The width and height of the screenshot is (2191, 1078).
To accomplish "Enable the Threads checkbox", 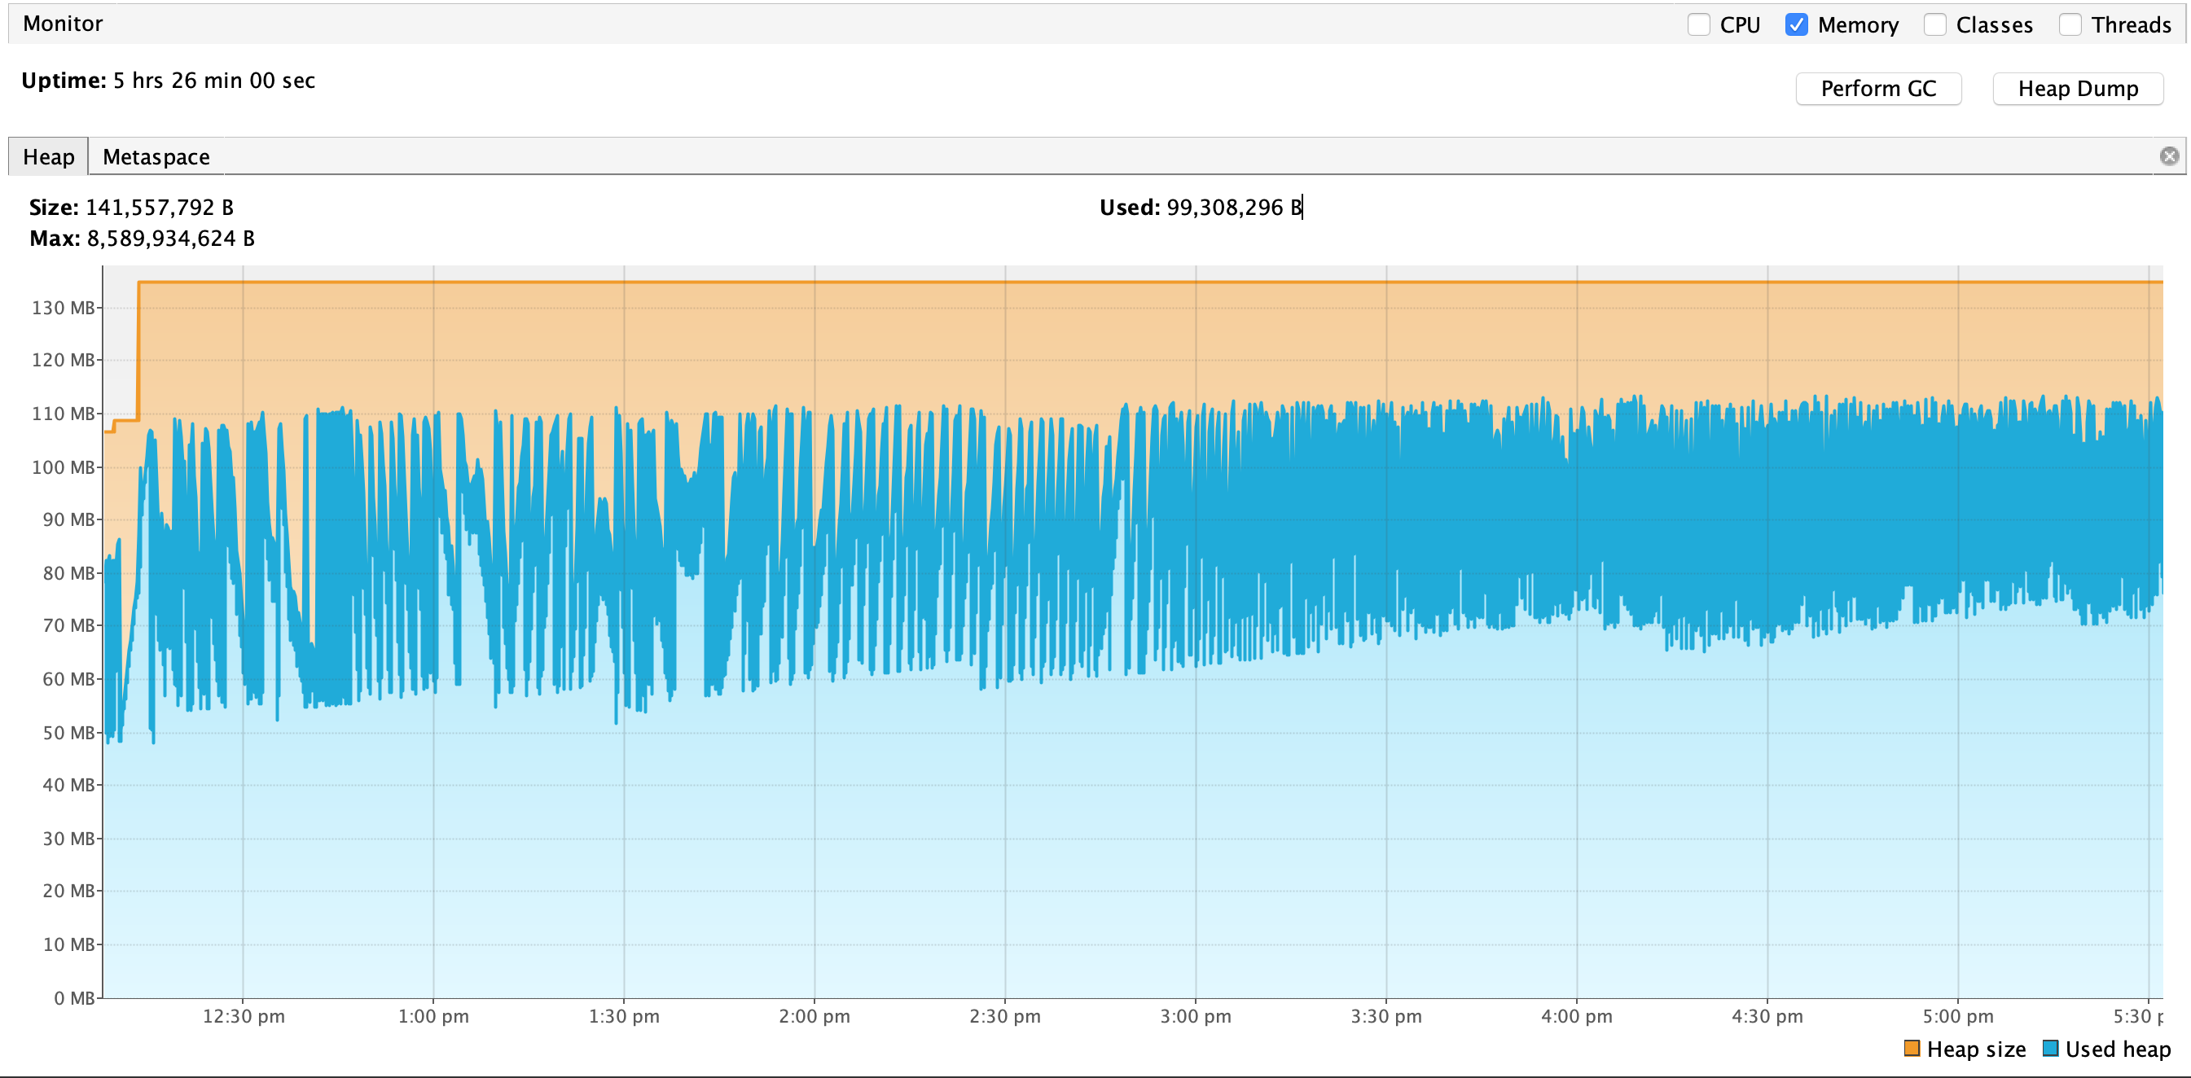I will click(x=2070, y=24).
